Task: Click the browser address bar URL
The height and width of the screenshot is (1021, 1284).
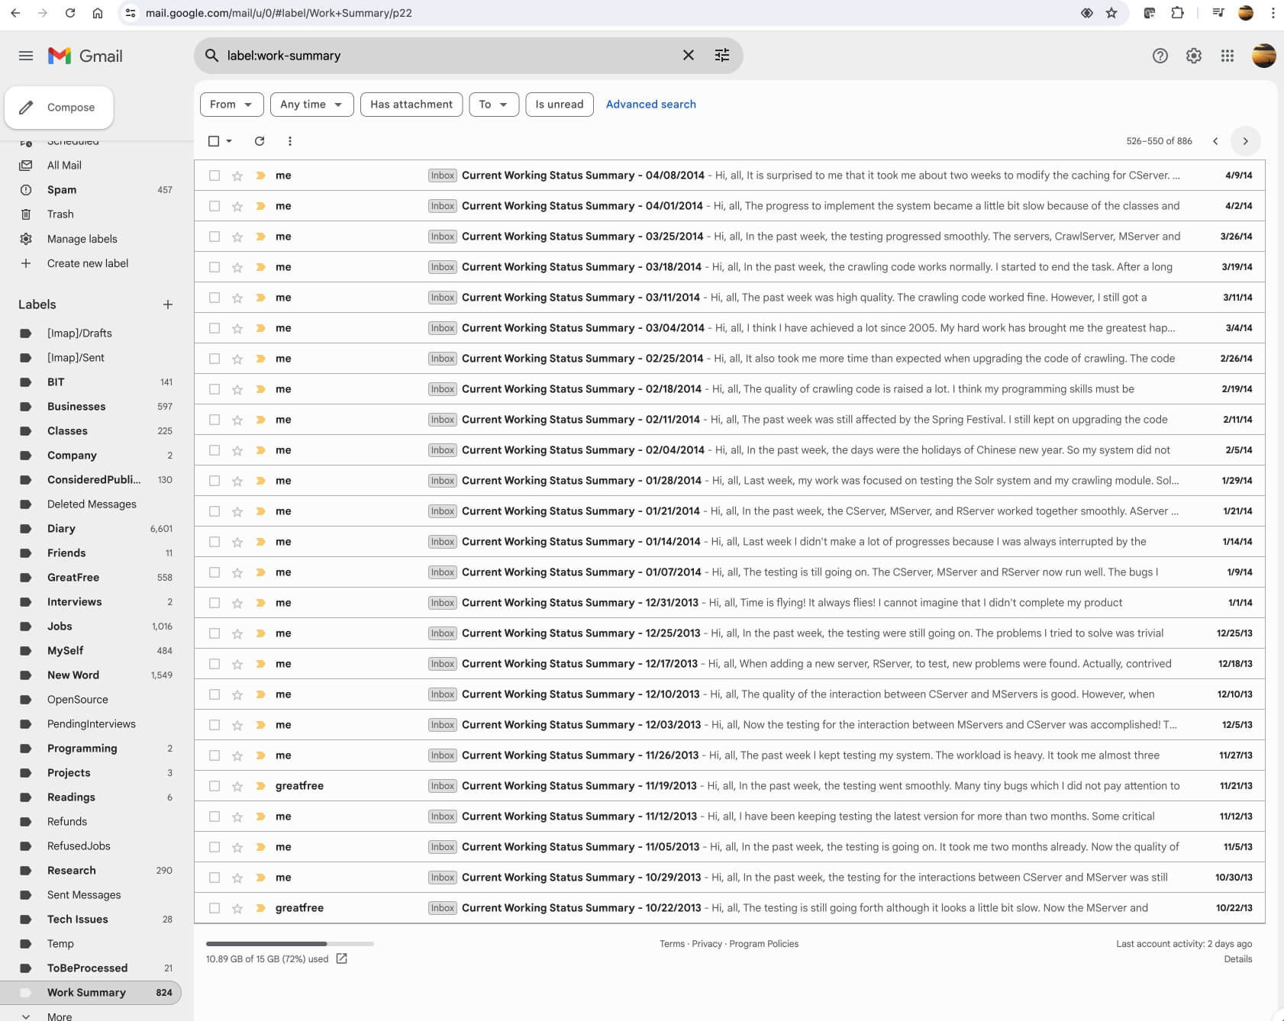Action: (x=279, y=13)
